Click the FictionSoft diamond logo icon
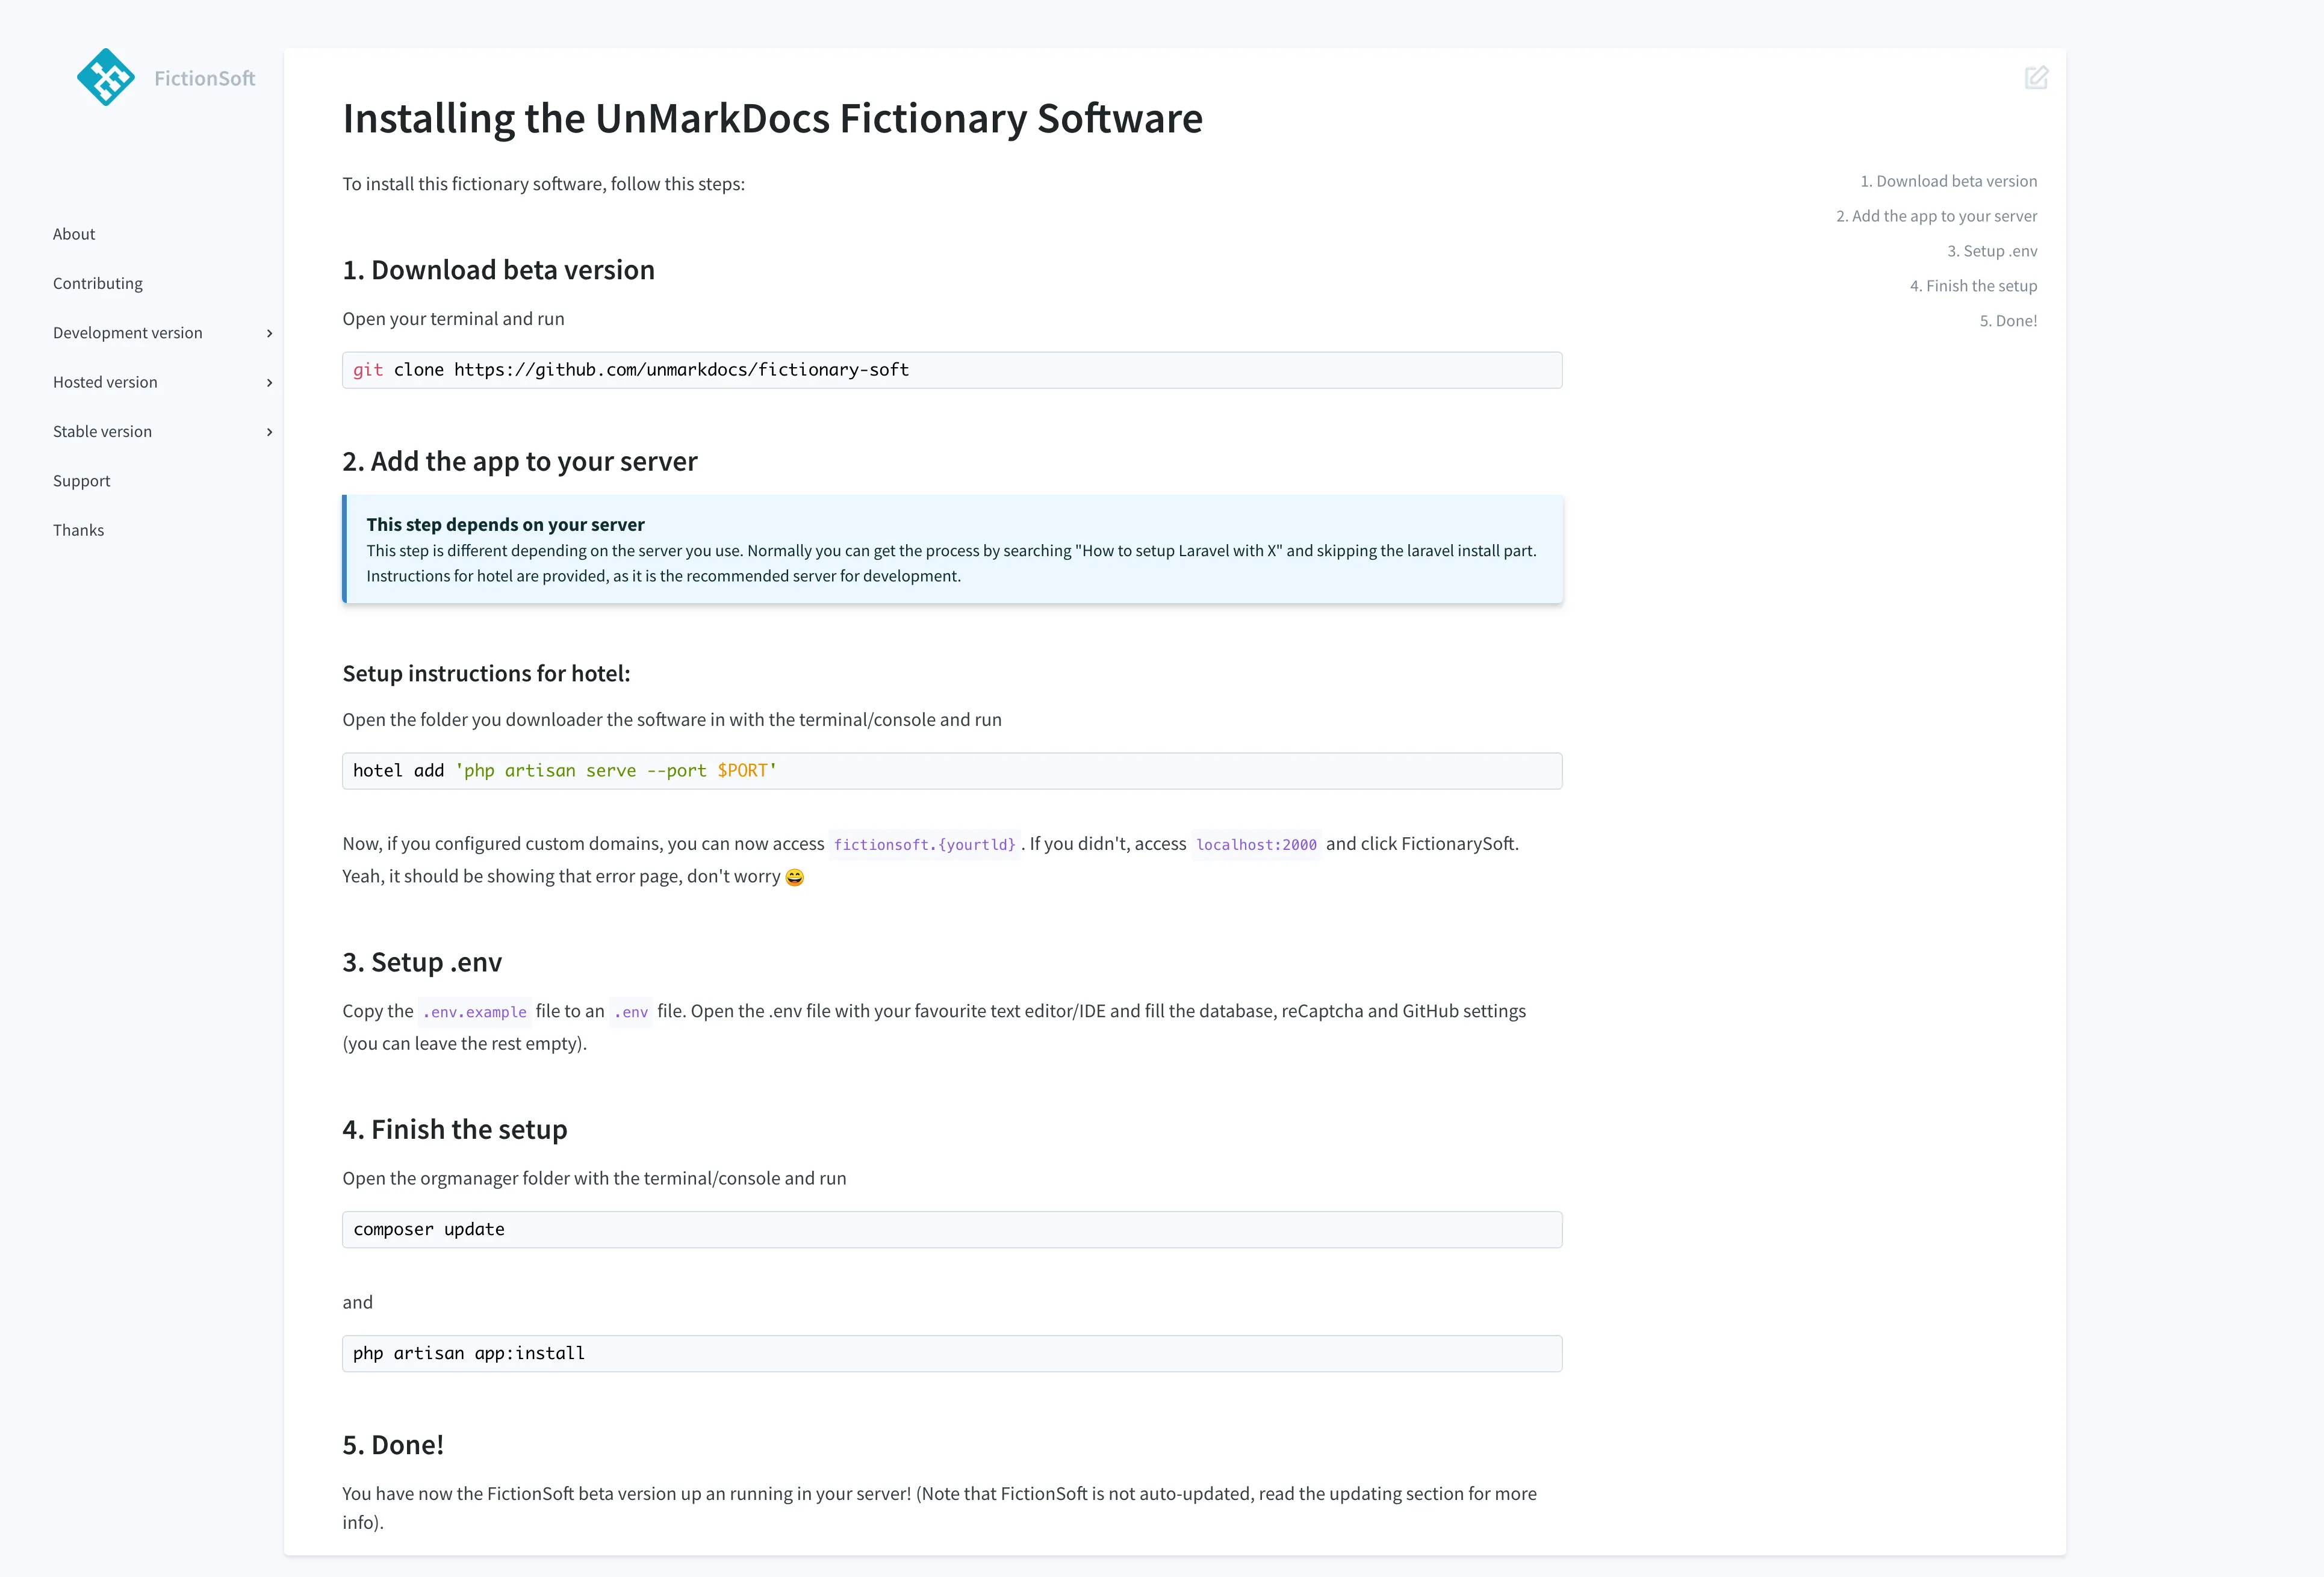The image size is (2324, 1577). pyautogui.click(x=105, y=77)
